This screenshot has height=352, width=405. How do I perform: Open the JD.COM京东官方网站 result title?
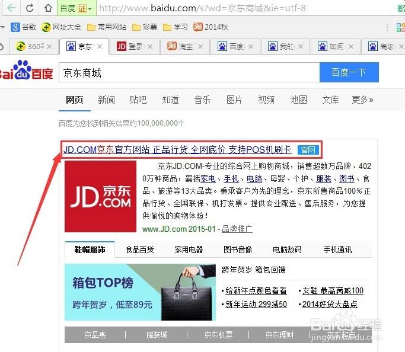[177, 150]
